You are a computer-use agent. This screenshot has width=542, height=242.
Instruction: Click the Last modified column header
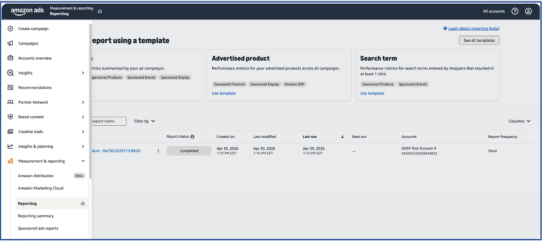265,137
